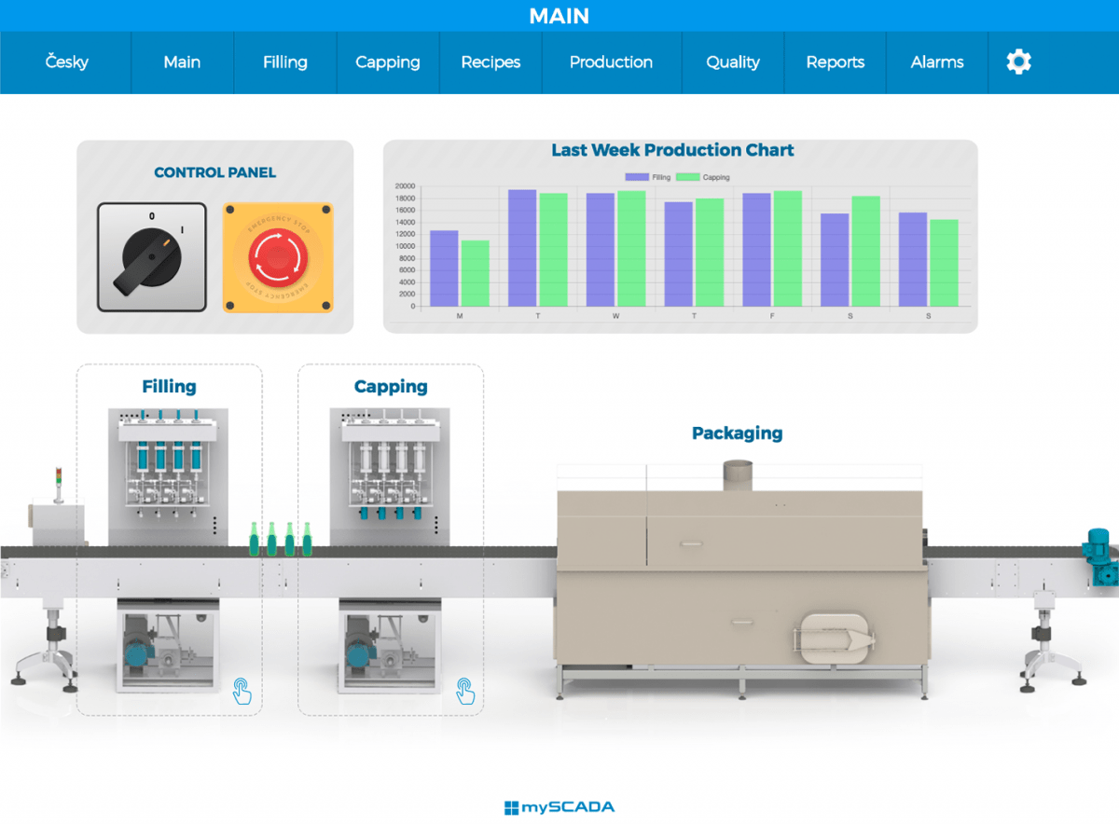Toggle the Filling series in chart legend
This screenshot has width=1119, height=824.
click(647, 177)
